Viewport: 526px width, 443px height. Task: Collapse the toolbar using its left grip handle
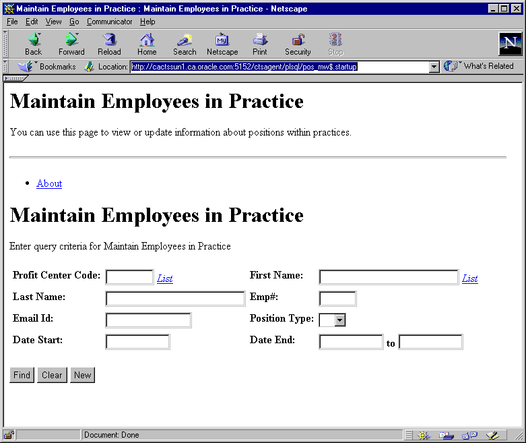coord(6,44)
